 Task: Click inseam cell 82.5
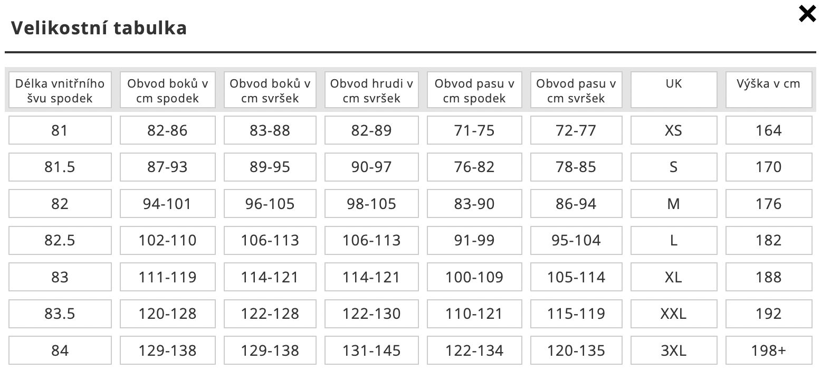coord(60,241)
